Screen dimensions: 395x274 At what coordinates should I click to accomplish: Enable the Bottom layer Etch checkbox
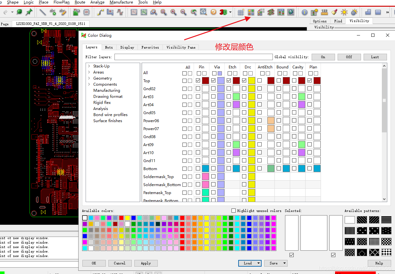(229, 168)
